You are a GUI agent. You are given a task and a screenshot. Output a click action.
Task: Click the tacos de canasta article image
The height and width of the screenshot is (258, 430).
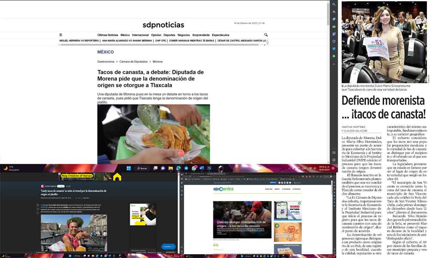click(x=154, y=134)
